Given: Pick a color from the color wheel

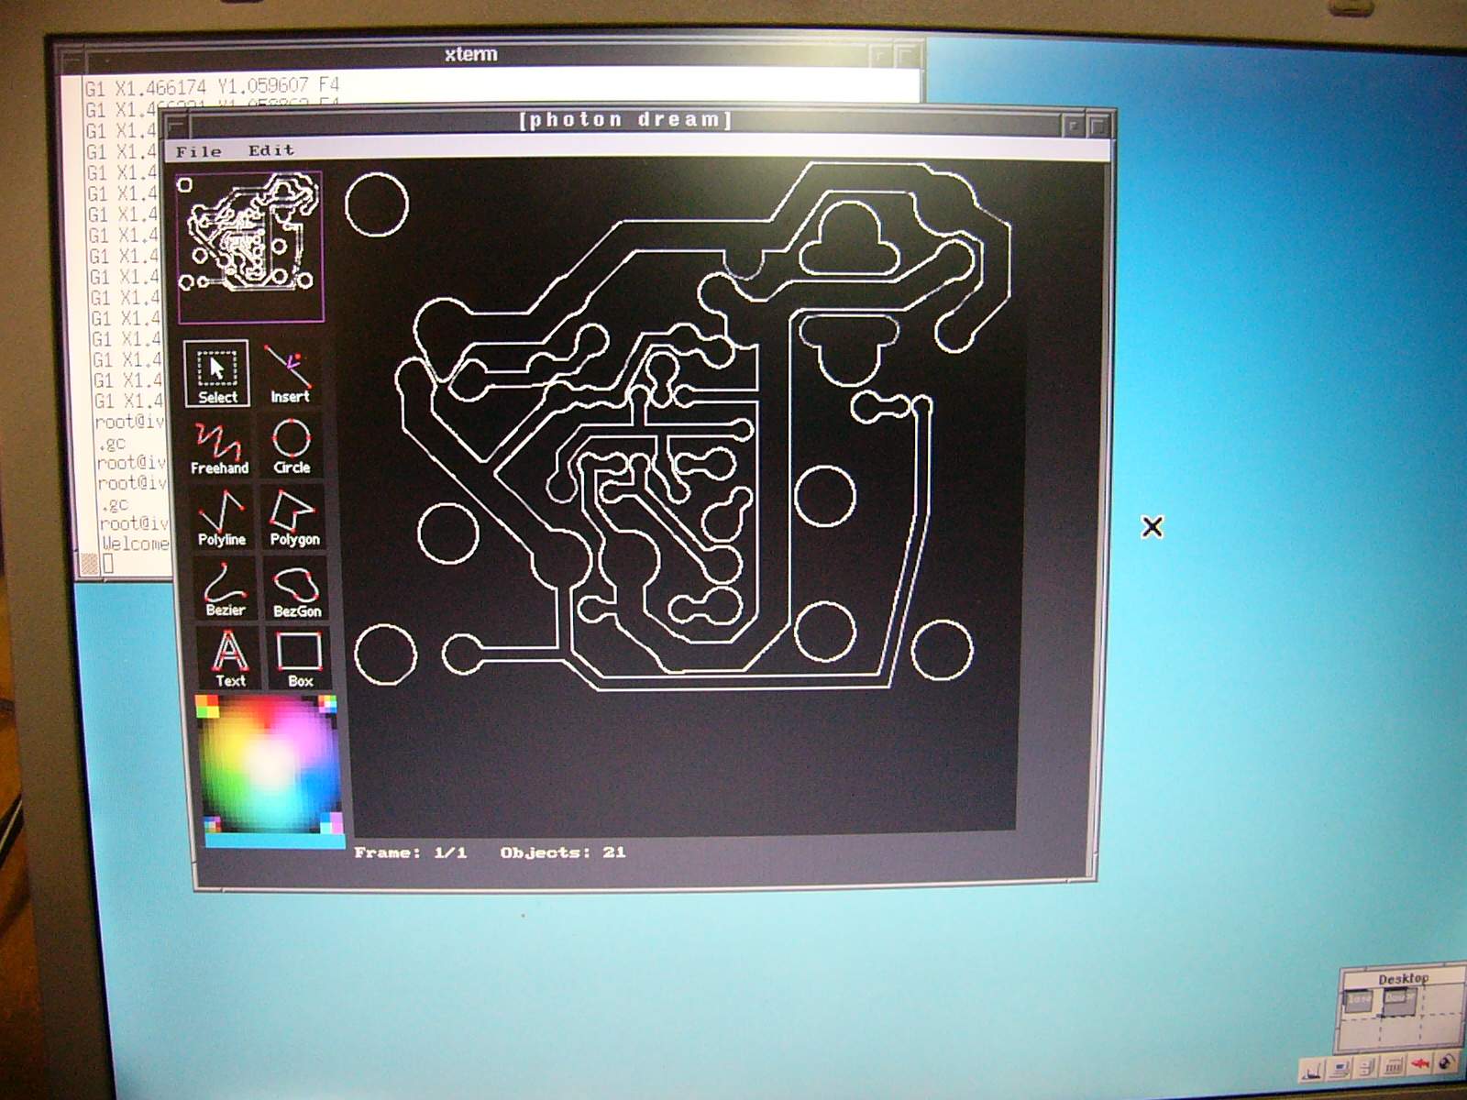Looking at the screenshot, I should tap(270, 763).
